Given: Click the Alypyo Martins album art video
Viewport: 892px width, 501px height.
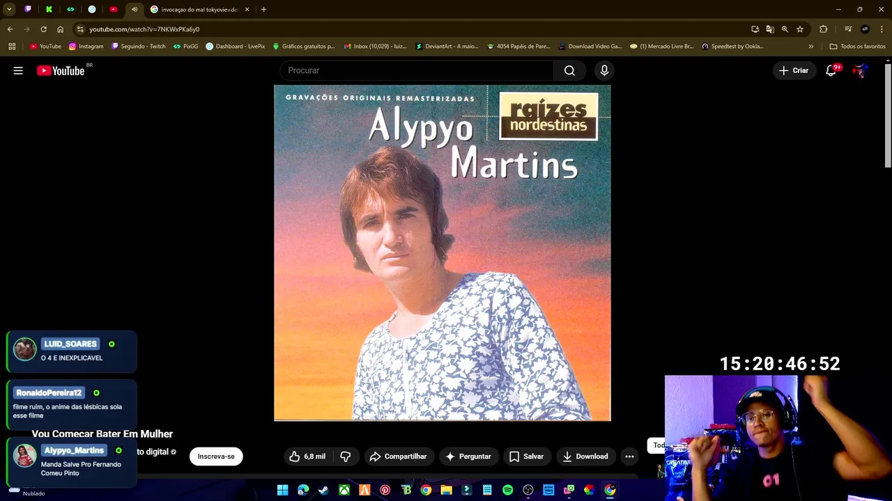Looking at the screenshot, I should 443,253.
